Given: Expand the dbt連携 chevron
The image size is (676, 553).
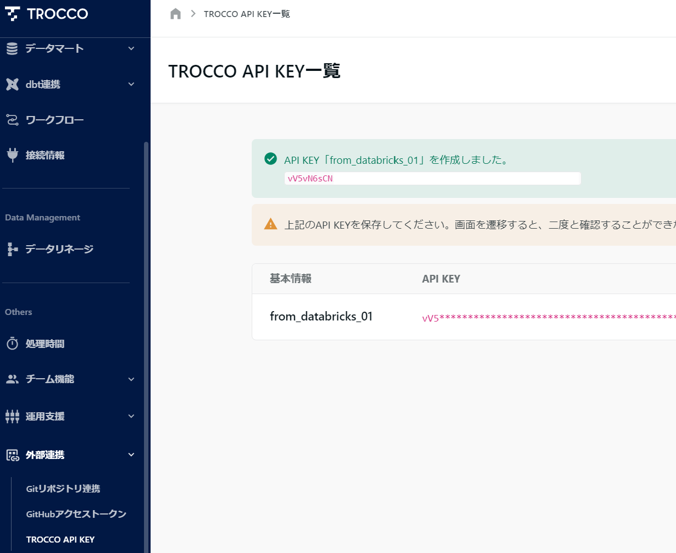Looking at the screenshot, I should 131,84.
